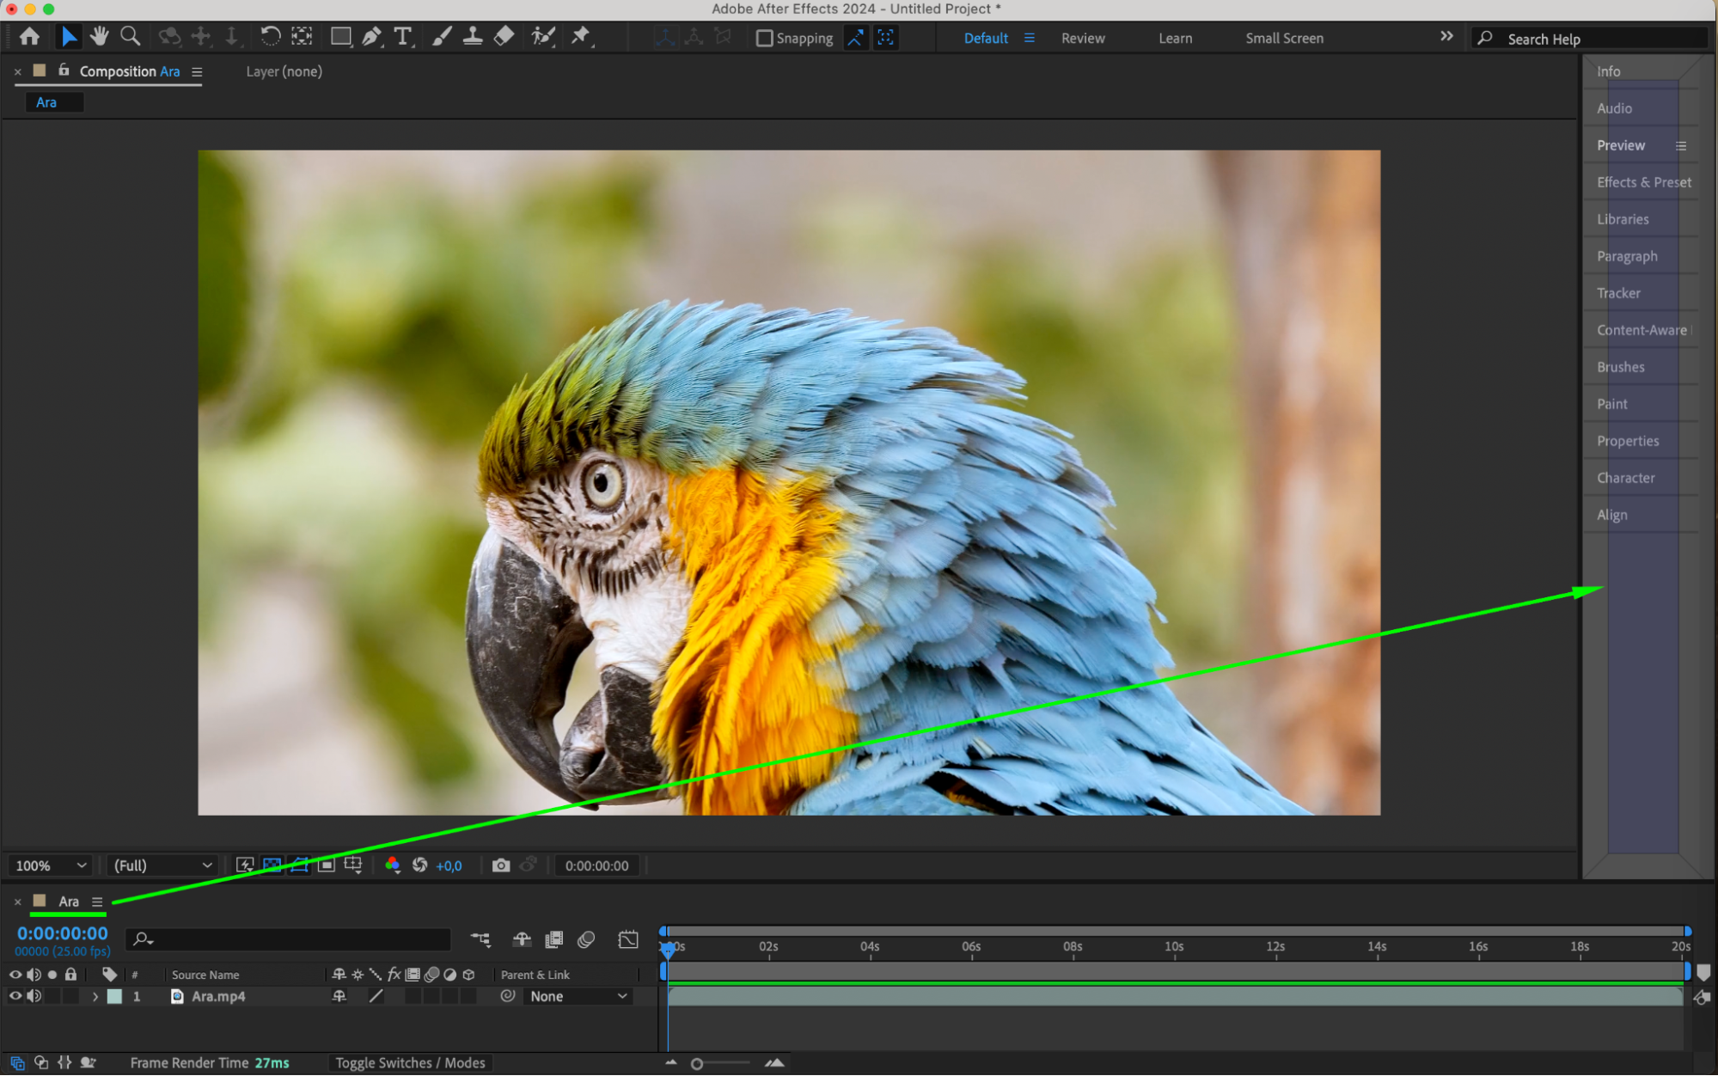Select the Puppet Pin tool
Viewport: 1718px width, 1076px height.
point(581,36)
